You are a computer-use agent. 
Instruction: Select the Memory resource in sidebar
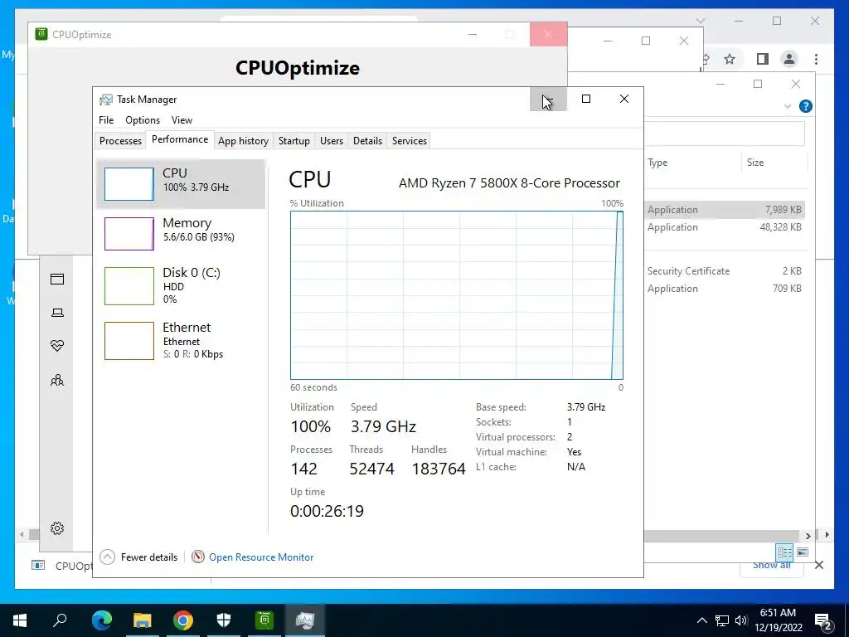[x=181, y=233]
